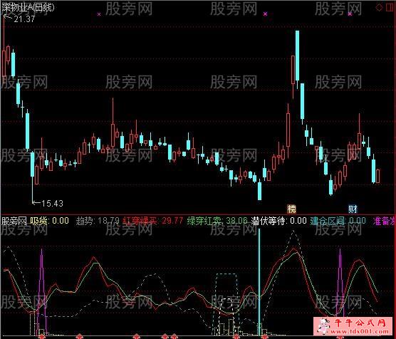
Task: Open the www.tdx001.com link
Action: coord(359,331)
